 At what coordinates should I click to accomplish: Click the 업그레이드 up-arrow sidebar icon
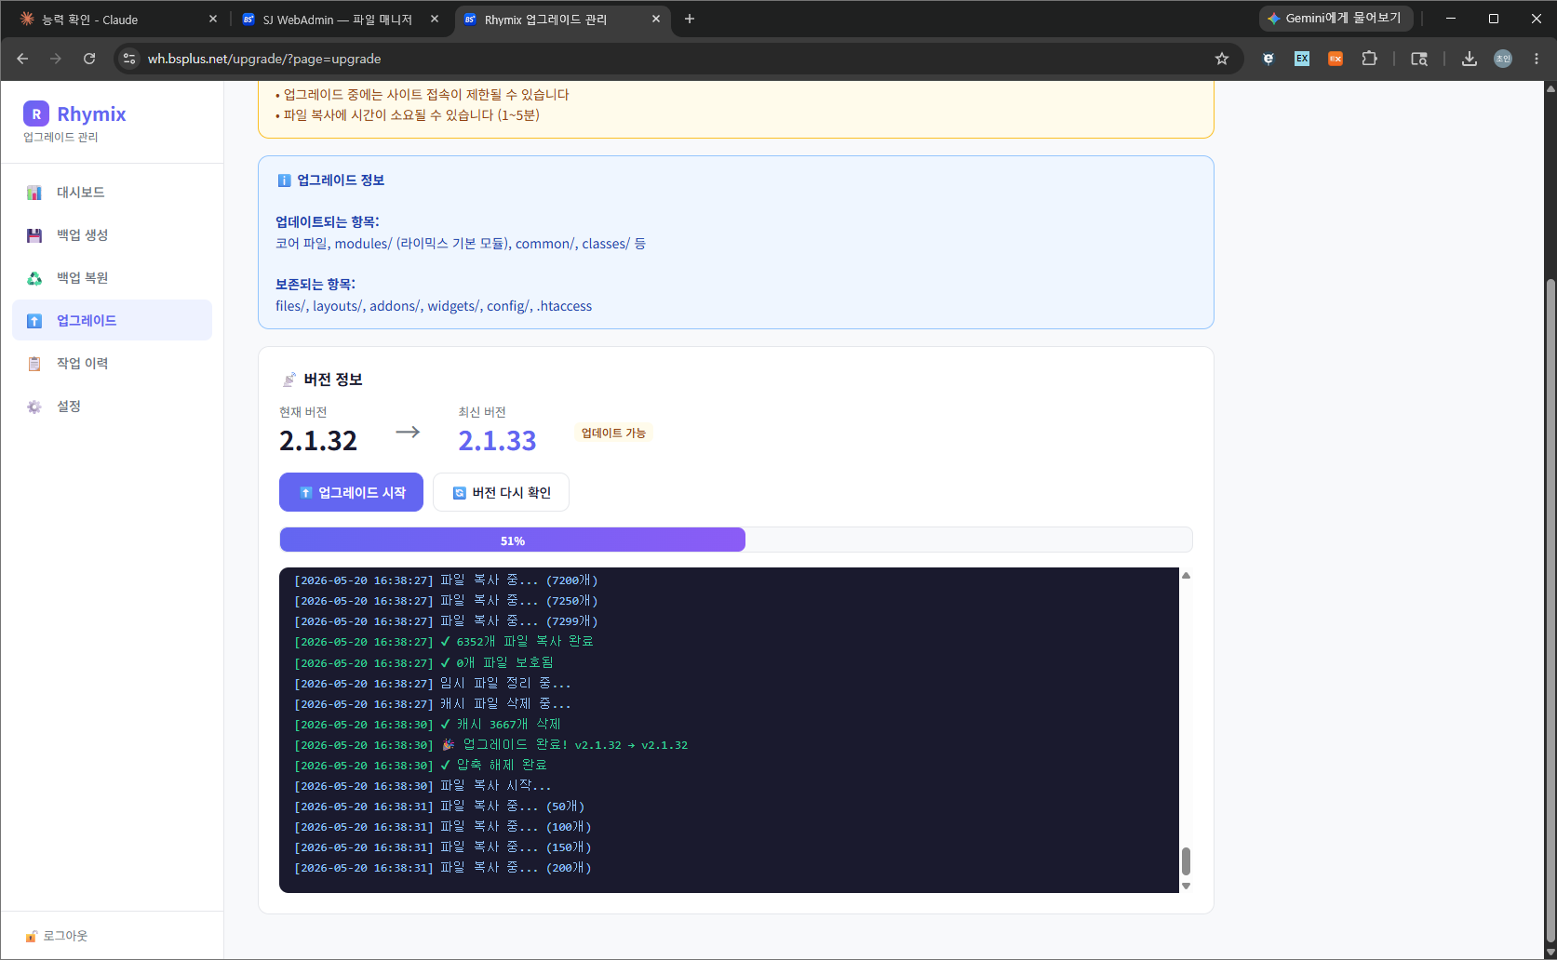(x=34, y=321)
